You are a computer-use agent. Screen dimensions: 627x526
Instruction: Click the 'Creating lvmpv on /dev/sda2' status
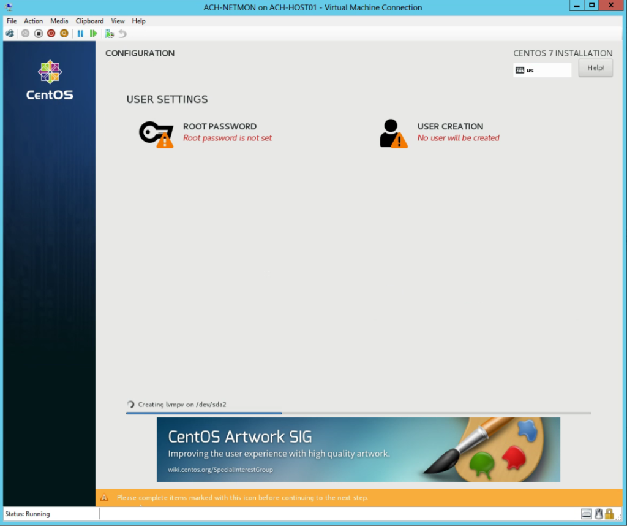[182, 404]
